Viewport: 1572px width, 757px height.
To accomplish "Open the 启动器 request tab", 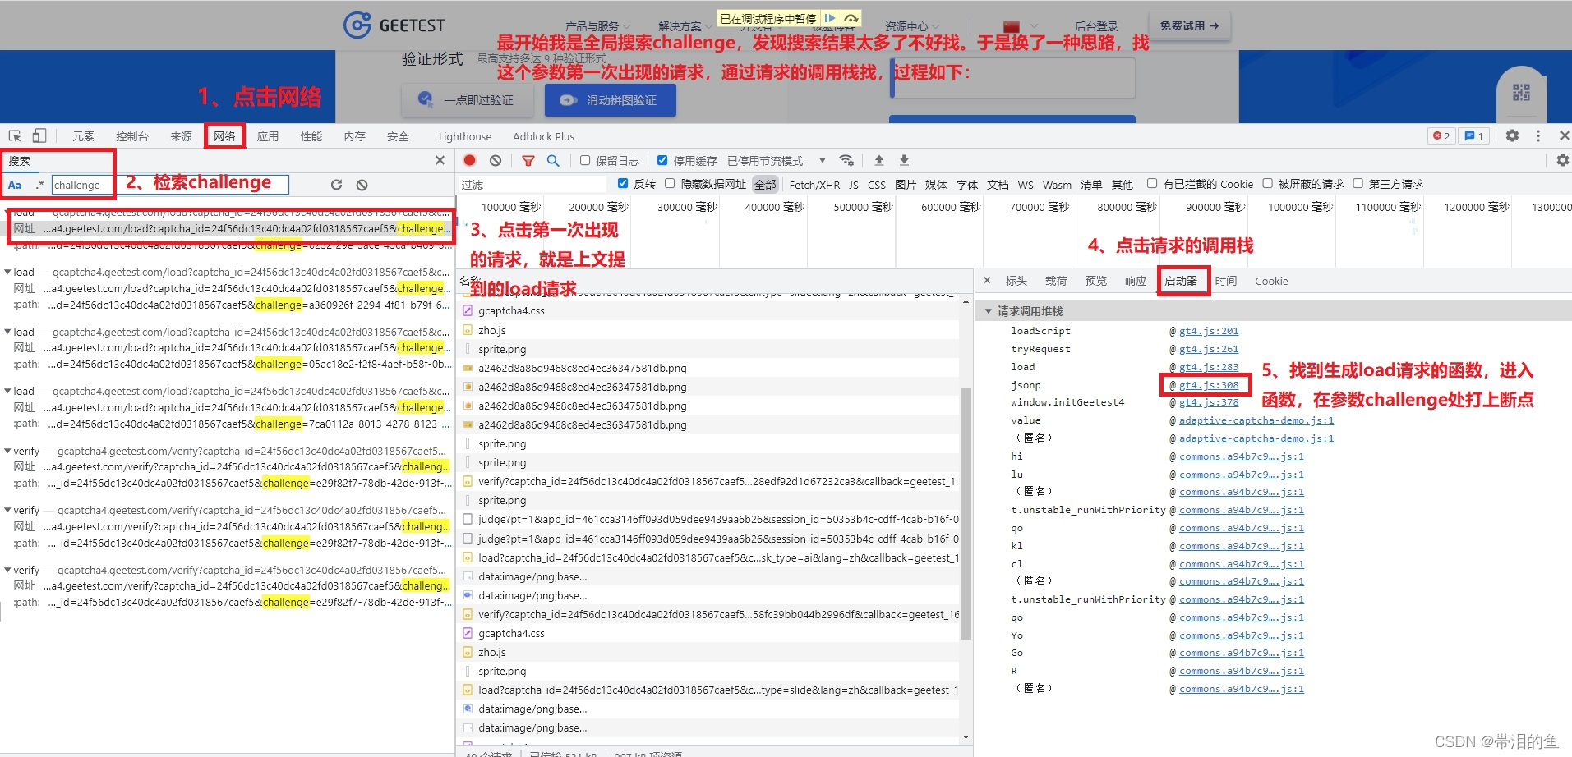I will tap(1182, 281).
